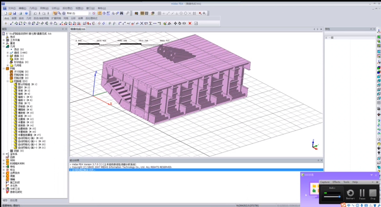
Task: Click the red X delete icon in curve toolbar
Action: [x=190, y=23]
